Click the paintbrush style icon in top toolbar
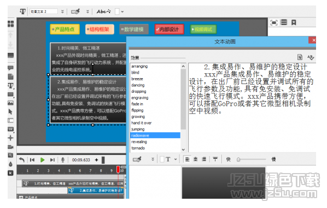Screen dimensions: 327x208 (x=75, y=11)
